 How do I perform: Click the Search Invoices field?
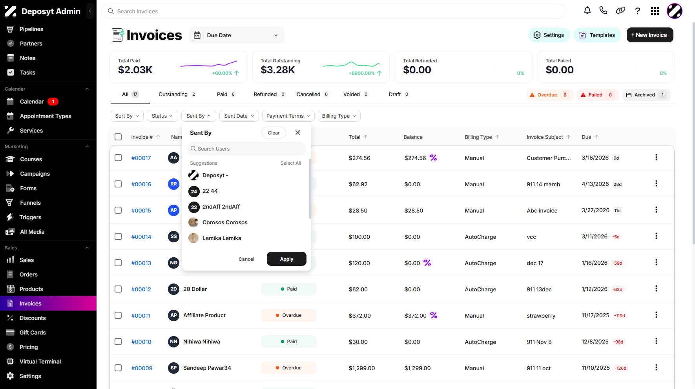pyautogui.click(x=333, y=11)
